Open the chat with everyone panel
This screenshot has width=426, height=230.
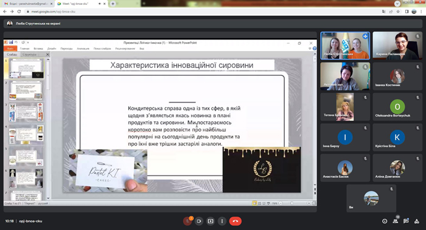point(406,221)
